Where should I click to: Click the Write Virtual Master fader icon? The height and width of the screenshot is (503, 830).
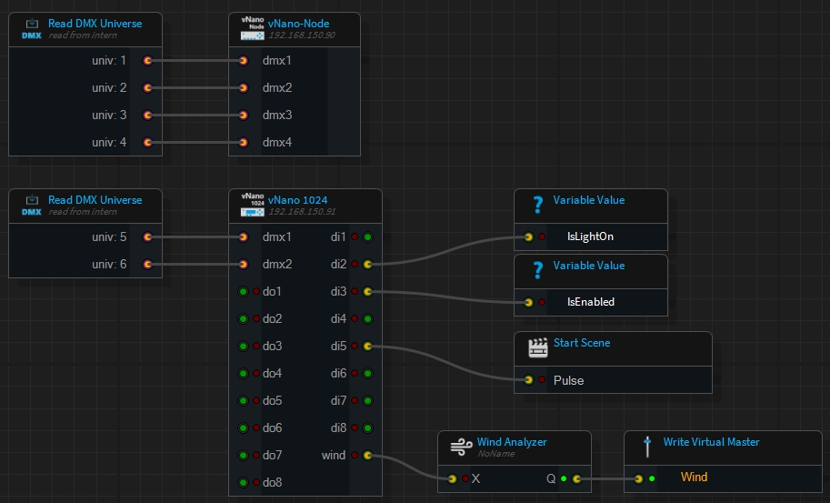(647, 447)
